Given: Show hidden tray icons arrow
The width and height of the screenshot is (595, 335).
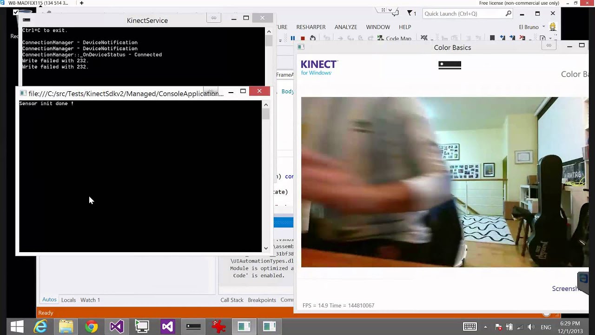Looking at the screenshot, I should coord(486,327).
